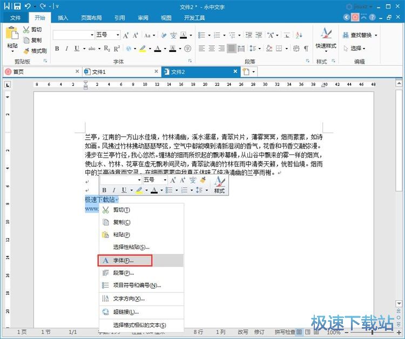Click the ruler tab selector L box
The image size is (405, 339).
click(8, 85)
